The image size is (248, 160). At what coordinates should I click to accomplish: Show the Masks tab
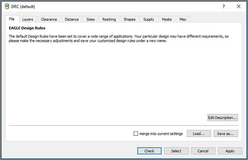coord(167,19)
